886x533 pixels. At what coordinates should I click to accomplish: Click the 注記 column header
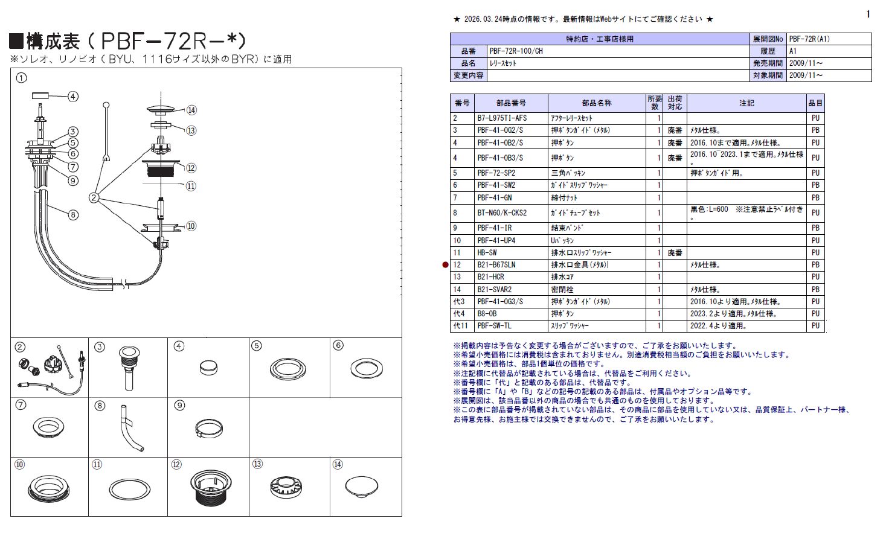click(746, 103)
